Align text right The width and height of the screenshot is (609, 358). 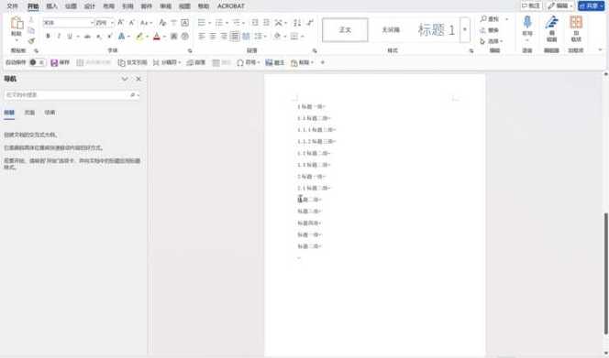224,36
